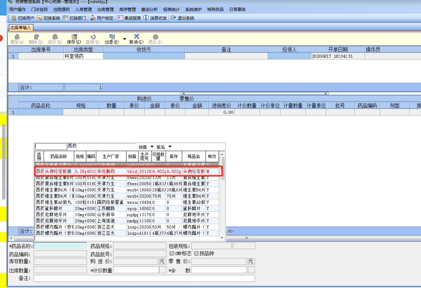Click the 增加(A) add record icon
The height and width of the screenshot is (288, 421).
pyautogui.click(x=17, y=37)
